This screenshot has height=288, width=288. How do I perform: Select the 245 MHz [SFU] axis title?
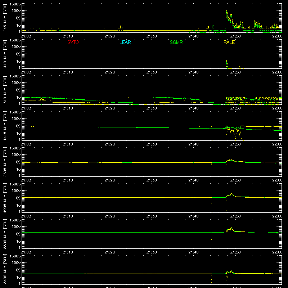tap(5, 18)
